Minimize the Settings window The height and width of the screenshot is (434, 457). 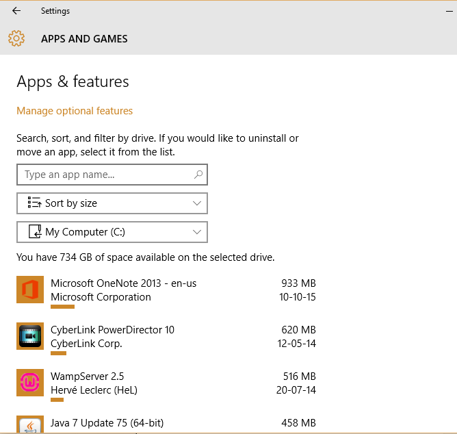[x=449, y=11]
